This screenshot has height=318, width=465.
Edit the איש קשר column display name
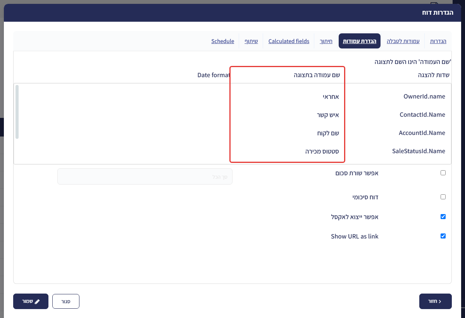[288, 115]
